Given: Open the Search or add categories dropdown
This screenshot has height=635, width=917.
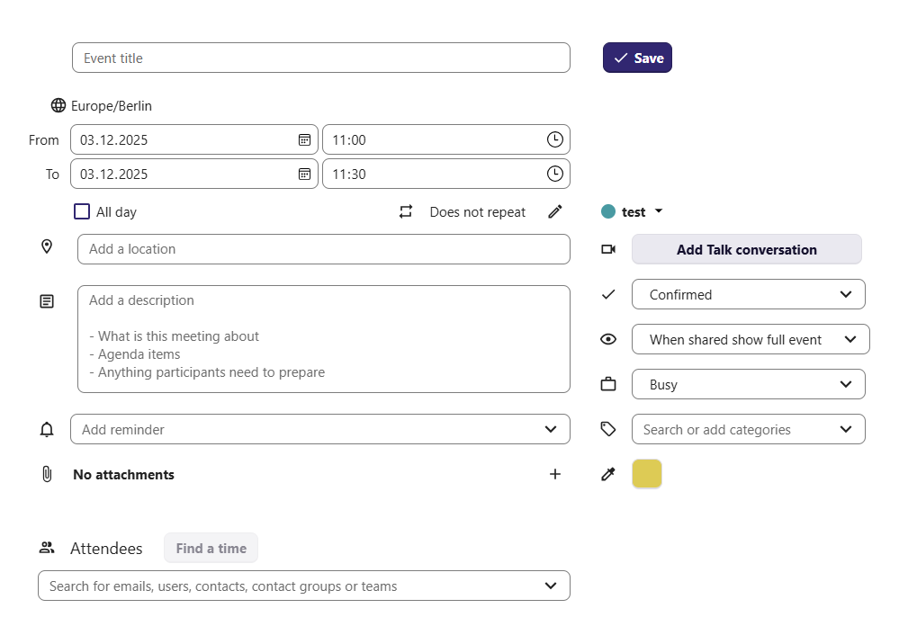Looking at the screenshot, I should coord(748,429).
